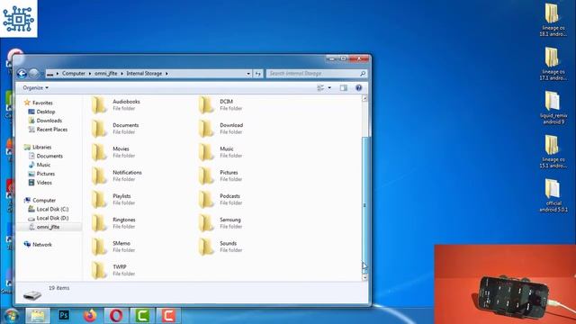Image resolution: width=576 pixels, height=324 pixels.
Task: Open the Audiobooks folder icon
Action: (x=98, y=105)
